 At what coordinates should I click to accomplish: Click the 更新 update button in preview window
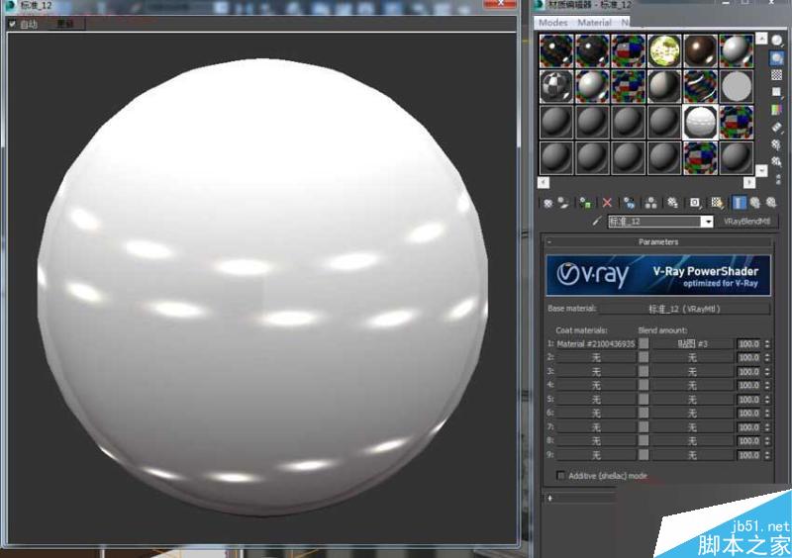(64, 24)
